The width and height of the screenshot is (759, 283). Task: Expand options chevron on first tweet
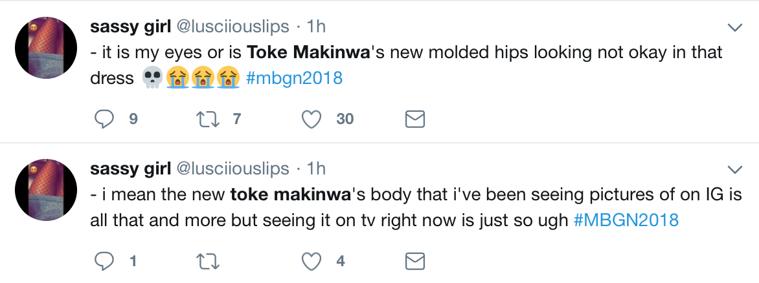[x=735, y=27]
